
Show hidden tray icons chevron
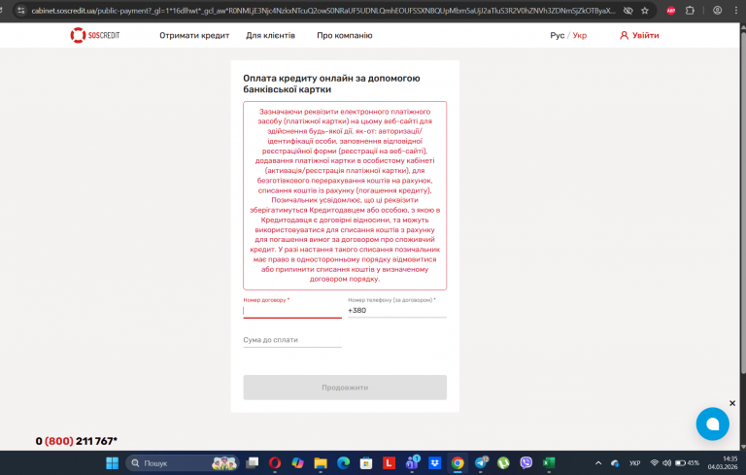tap(598, 463)
